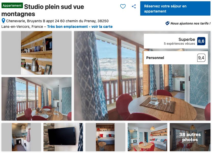Click the share icon

pyautogui.click(x=134, y=6)
